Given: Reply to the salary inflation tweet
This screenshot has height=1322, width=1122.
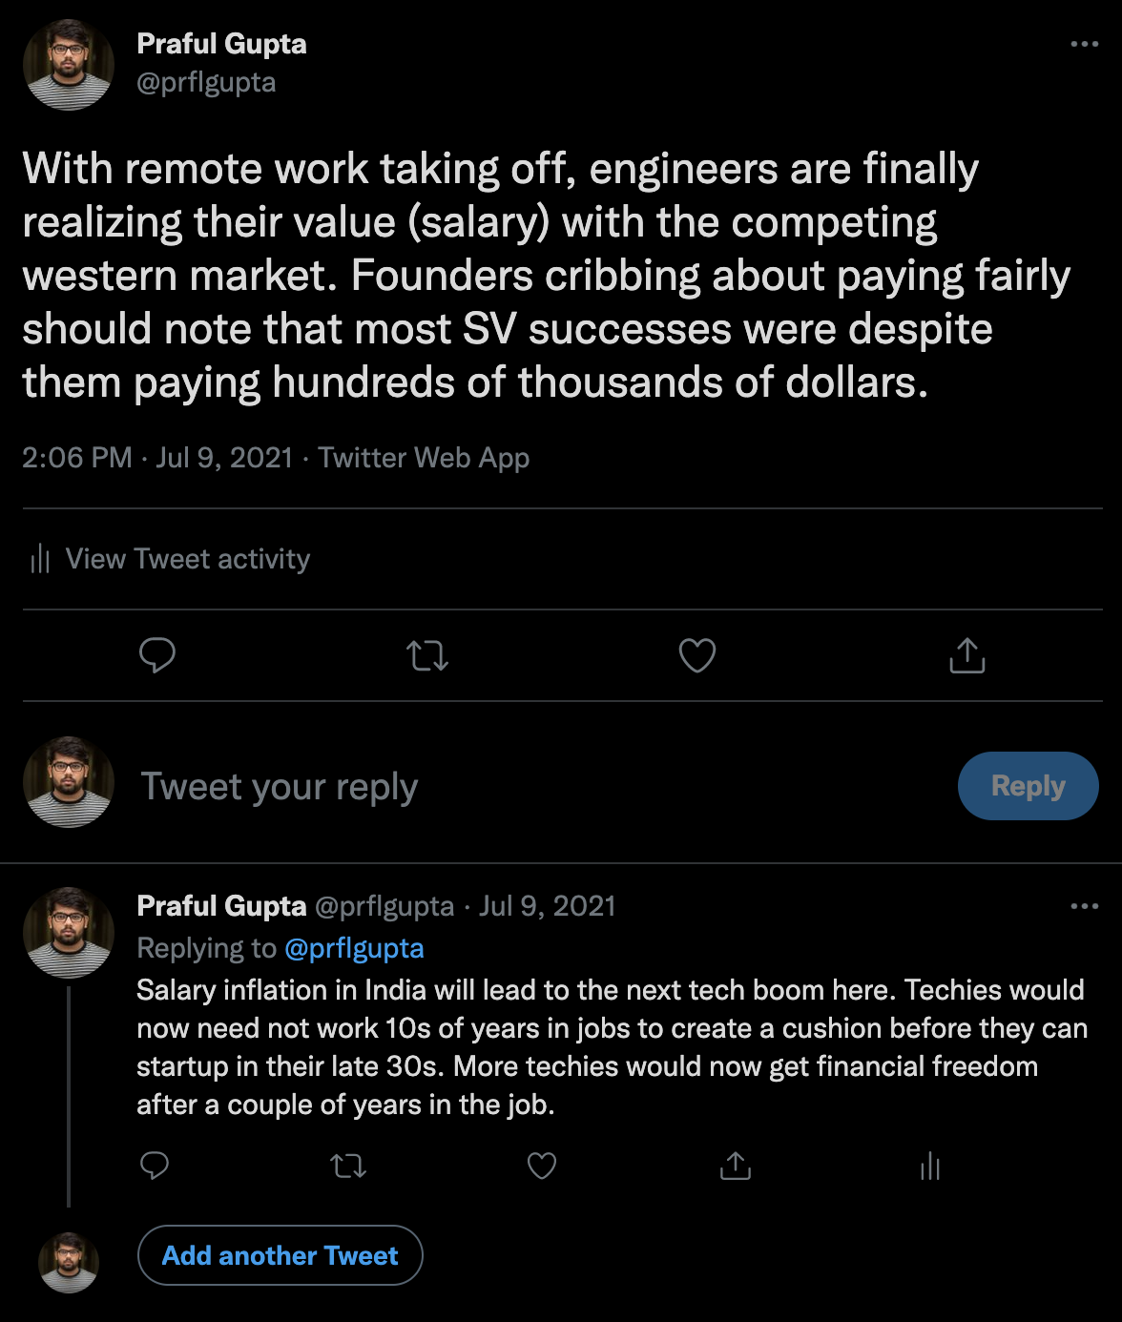Looking at the screenshot, I should 155,1166.
